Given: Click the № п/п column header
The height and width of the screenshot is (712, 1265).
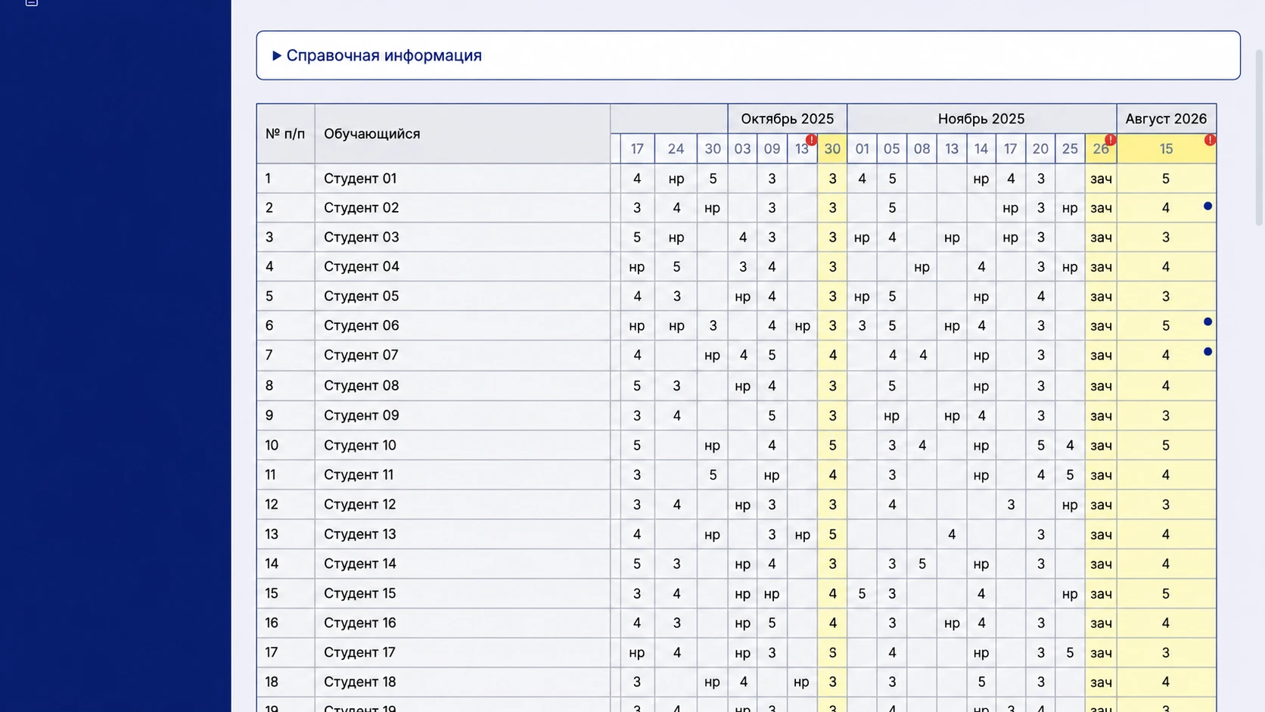Looking at the screenshot, I should (285, 134).
